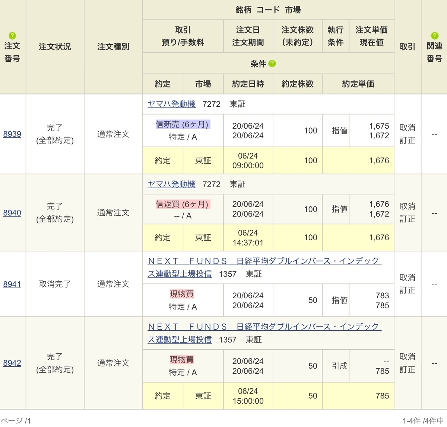Click 引成 condition in order 8942
The image size is (447, 427).
pos(339,366)
